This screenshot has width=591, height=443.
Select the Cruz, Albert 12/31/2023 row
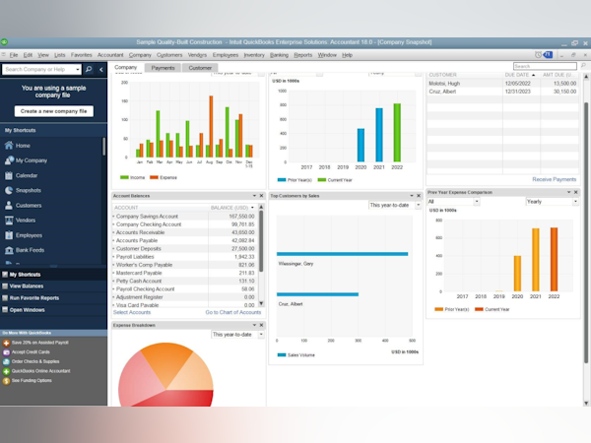[502, 92]
